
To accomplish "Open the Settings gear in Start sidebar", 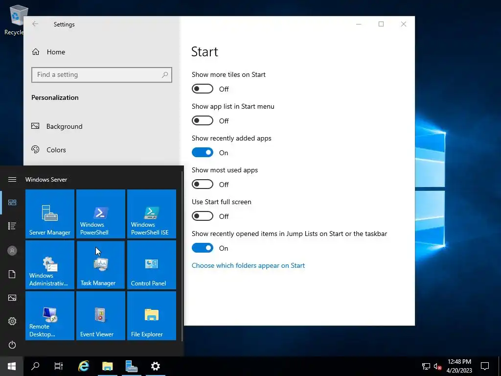I will pos(12,321).
